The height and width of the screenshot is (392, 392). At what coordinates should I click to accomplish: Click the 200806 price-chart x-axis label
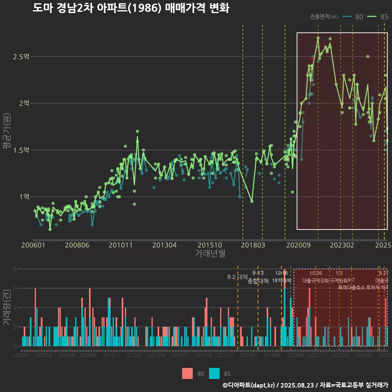pos(77,245)
